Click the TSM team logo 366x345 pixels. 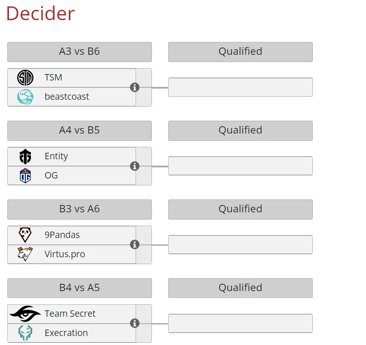(25, 77)
